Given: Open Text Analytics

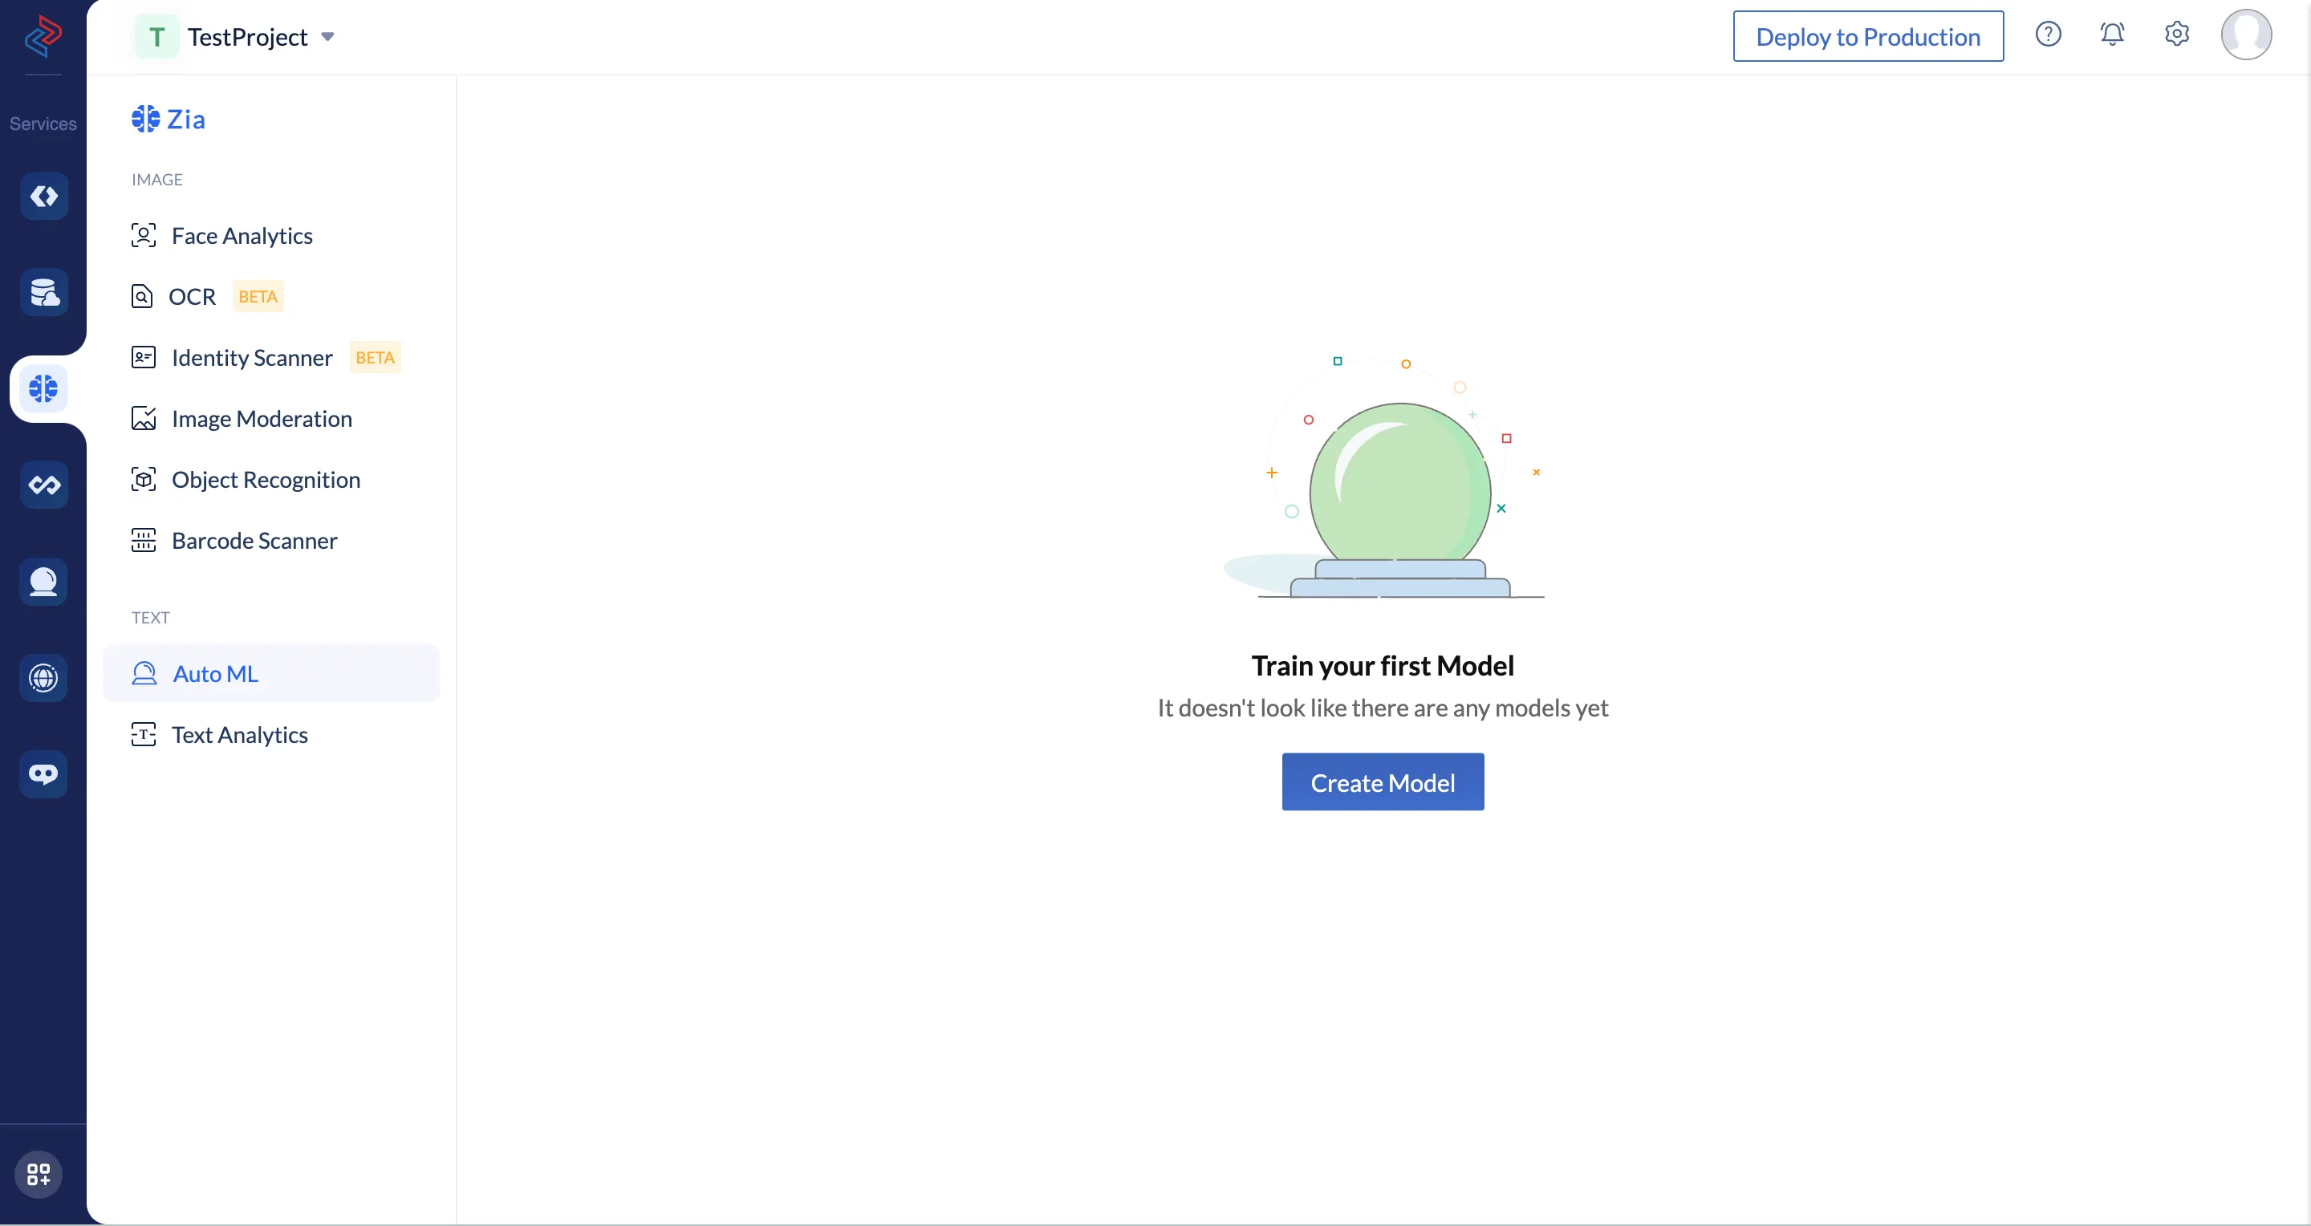Looking at the screenshot, I should 271,734.
